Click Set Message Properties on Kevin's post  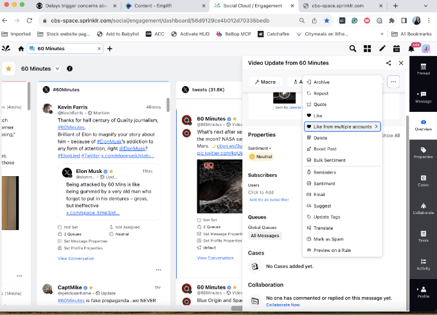82,241
